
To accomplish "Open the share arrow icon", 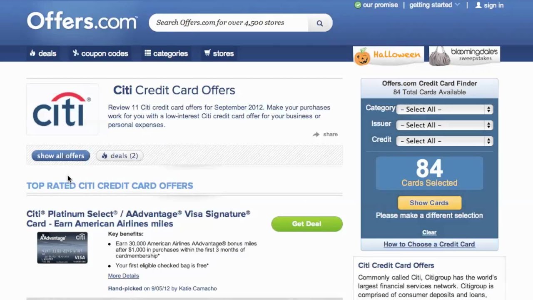I will click(x=316, y=134).
